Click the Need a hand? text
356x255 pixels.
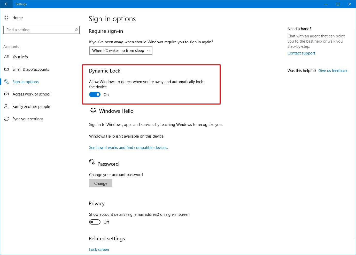299,29
